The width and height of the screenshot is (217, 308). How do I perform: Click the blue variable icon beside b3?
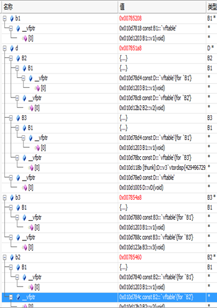[12, 197]
